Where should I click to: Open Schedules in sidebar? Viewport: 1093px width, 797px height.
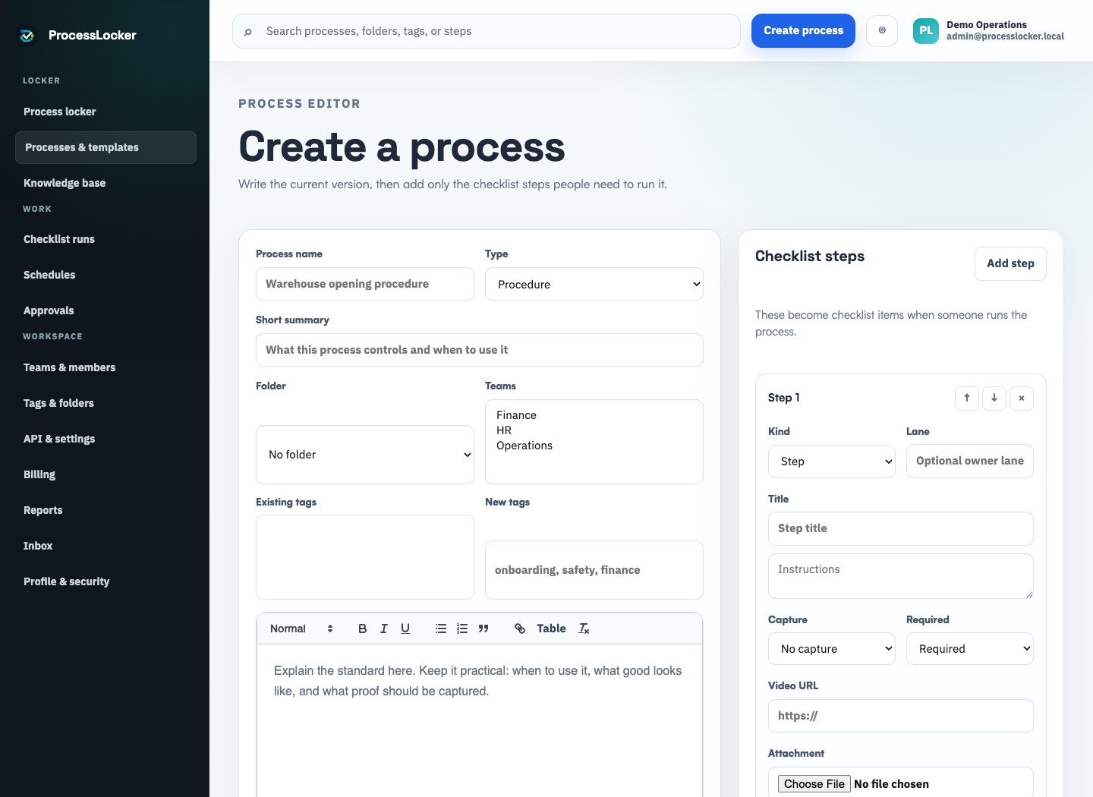pos(106,275)
